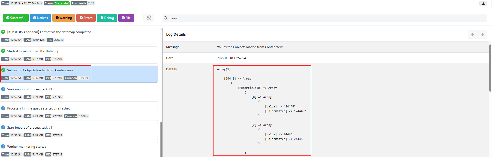Open Start import of process task #2 entry

tap(79, 93)
